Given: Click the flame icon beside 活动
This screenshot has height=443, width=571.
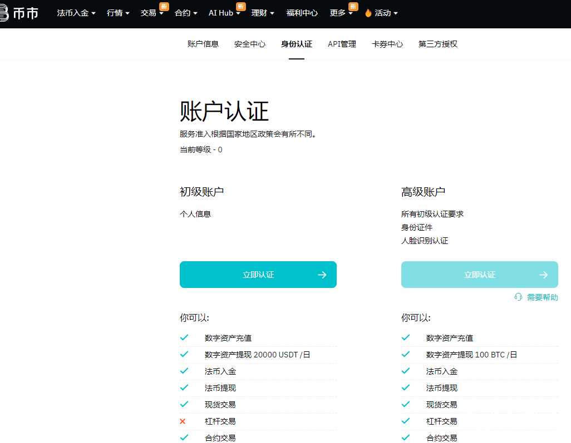Looking at the screenshot, I should [368, 13].
